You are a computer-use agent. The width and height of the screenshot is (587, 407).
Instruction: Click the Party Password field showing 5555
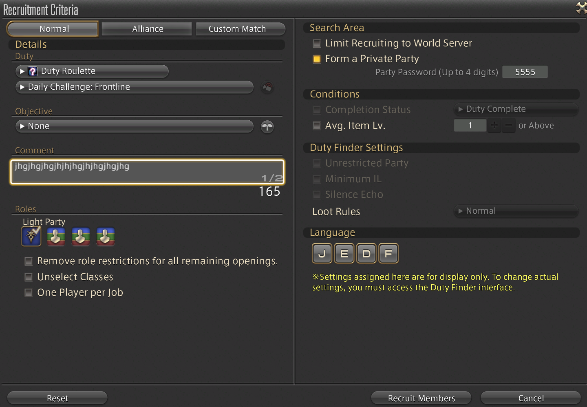(x=525, y=72)
